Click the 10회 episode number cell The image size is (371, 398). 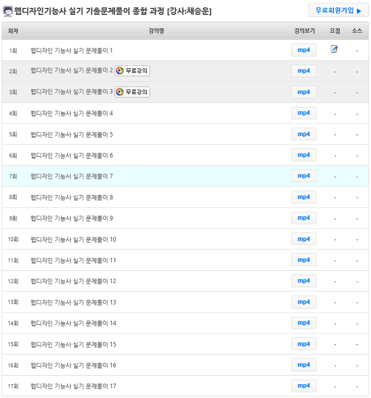pos(13,240)
